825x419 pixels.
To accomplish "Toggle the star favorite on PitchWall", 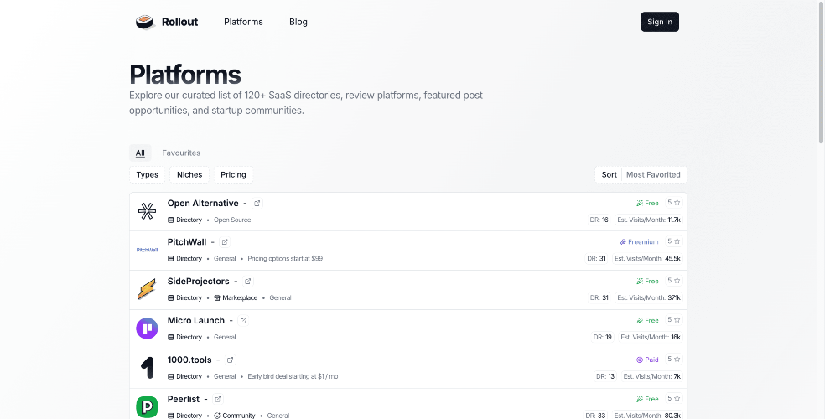I will click(674, 241).
